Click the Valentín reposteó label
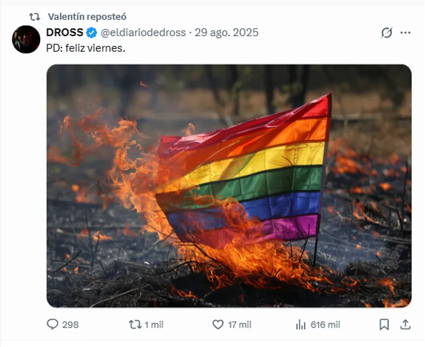The height and width of the screenshot is (347, 425). tap(87, 17)
